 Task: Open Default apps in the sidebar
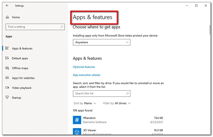(20, 58)
